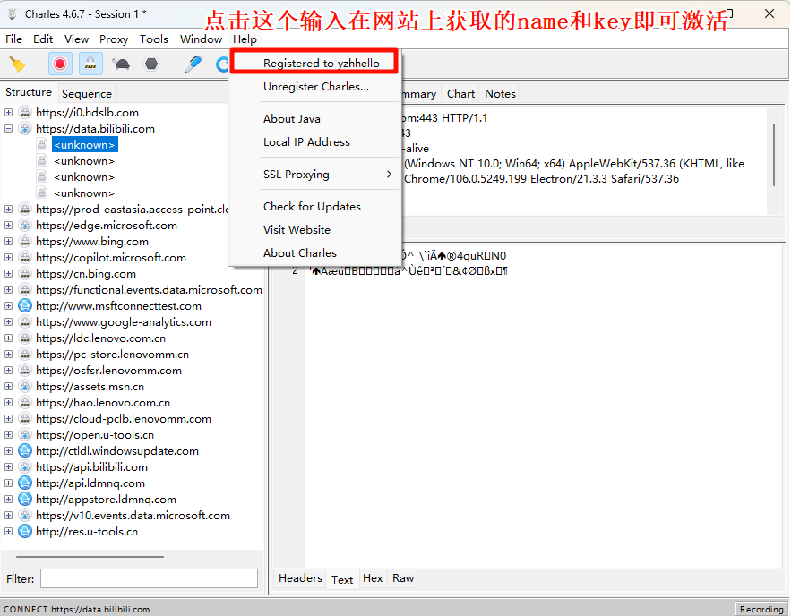The image size is (791, 616).
Task: Click the Filter input field
Action: pyautogui.click(x=149, y=579)
